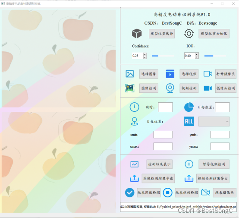Click upload icon beside 图像检测结果导出
The height and width of the screenshot is (218, 239).
pos(135,178)
